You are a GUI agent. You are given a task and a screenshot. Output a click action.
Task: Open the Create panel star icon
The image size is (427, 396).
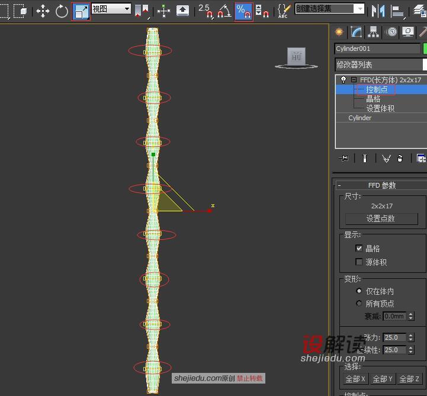tap(339, 32)
